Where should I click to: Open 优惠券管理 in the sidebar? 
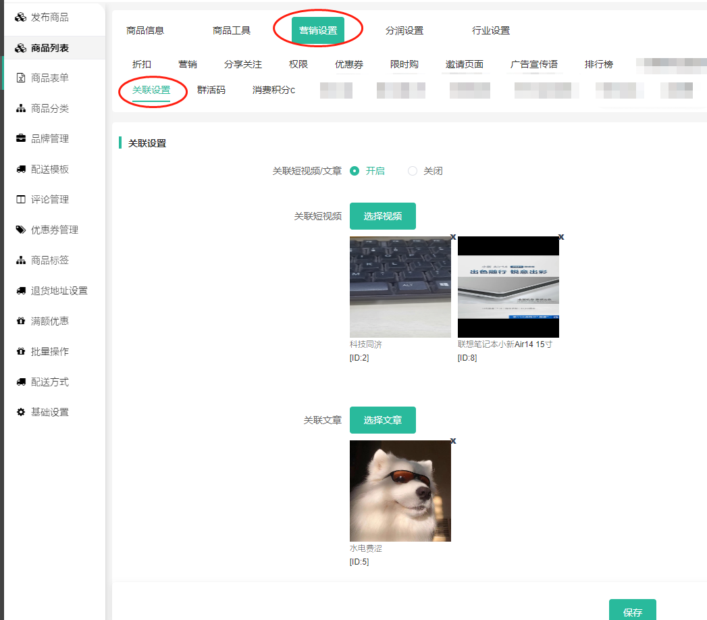54,230
